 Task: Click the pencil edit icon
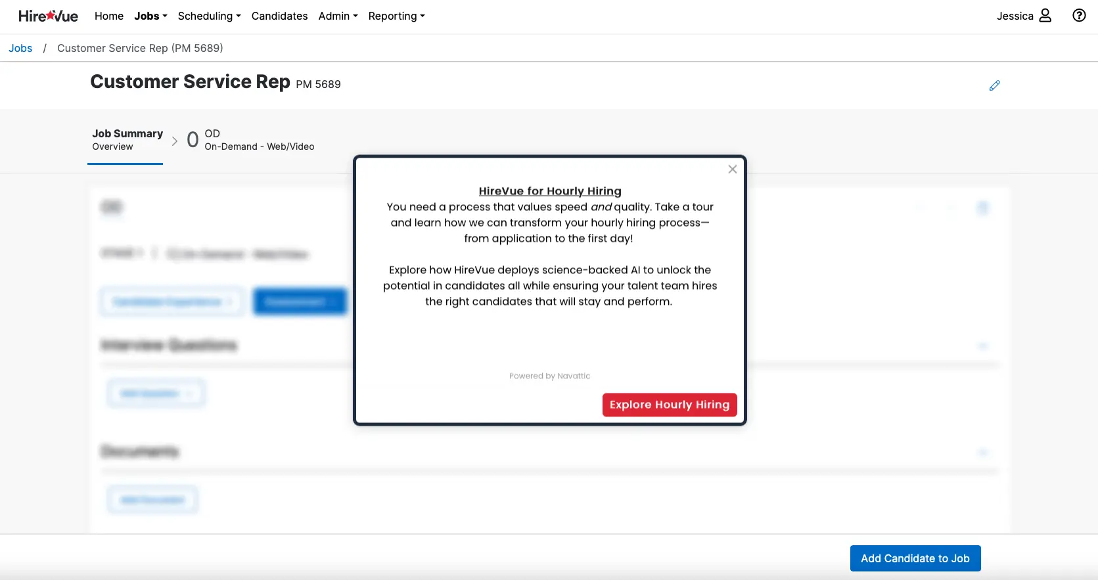[994, 85]
